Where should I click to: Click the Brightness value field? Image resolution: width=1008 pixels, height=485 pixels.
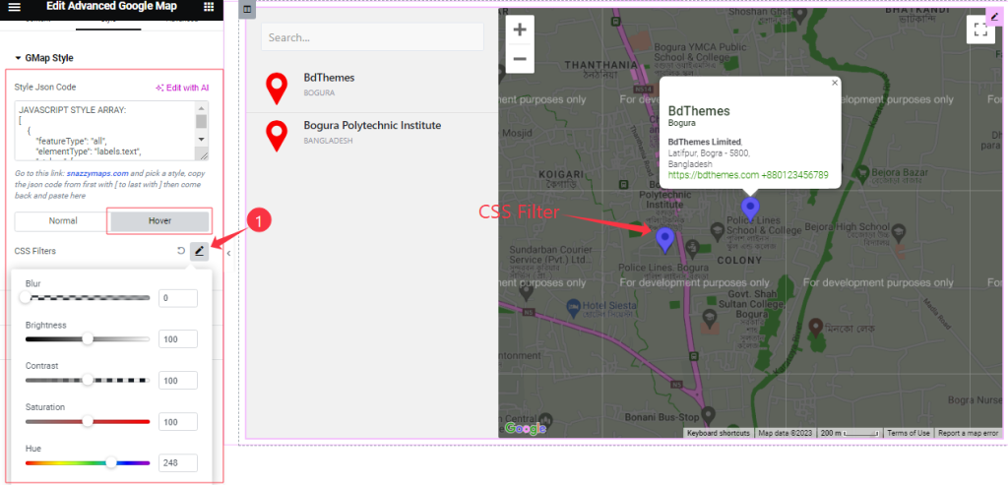point(178,339)
